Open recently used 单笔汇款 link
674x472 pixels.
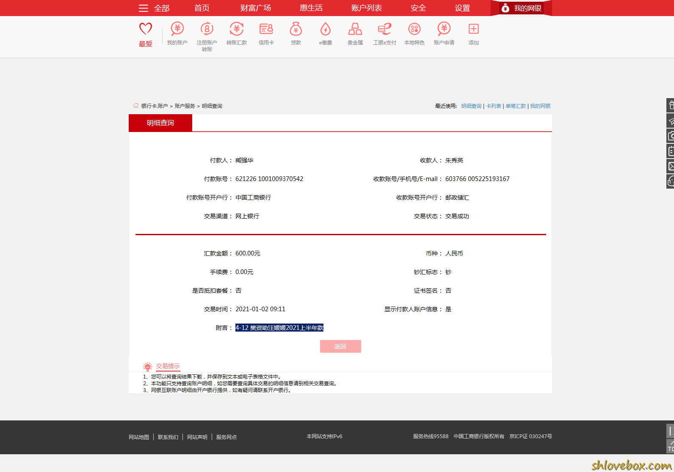pyautogui.click(x=516, y=106)
